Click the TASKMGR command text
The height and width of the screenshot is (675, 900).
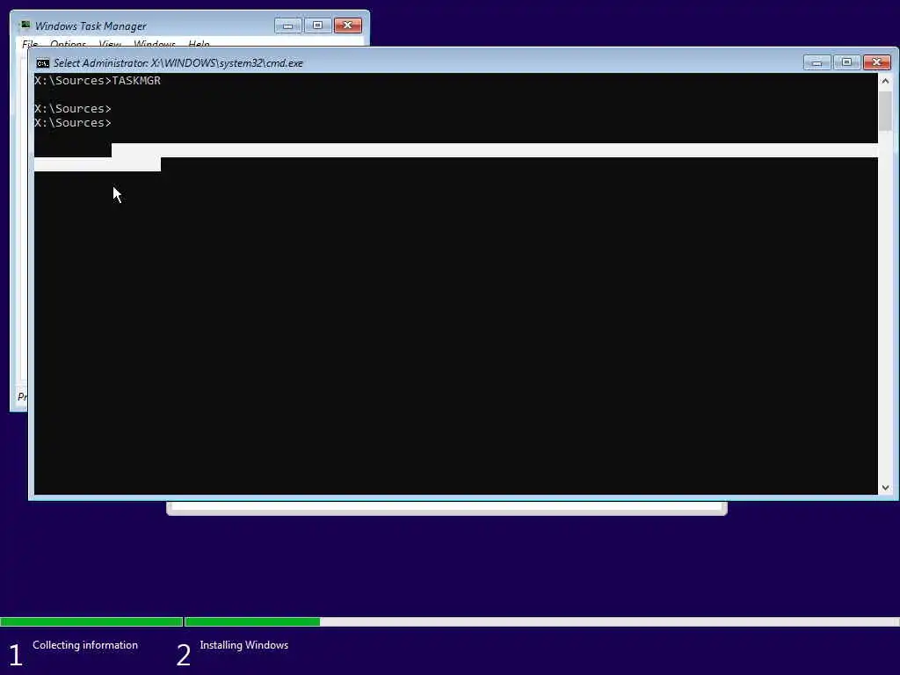tap(136, 81)
